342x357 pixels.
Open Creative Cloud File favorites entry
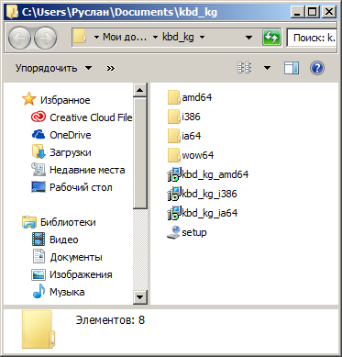[x=91, y=117]
